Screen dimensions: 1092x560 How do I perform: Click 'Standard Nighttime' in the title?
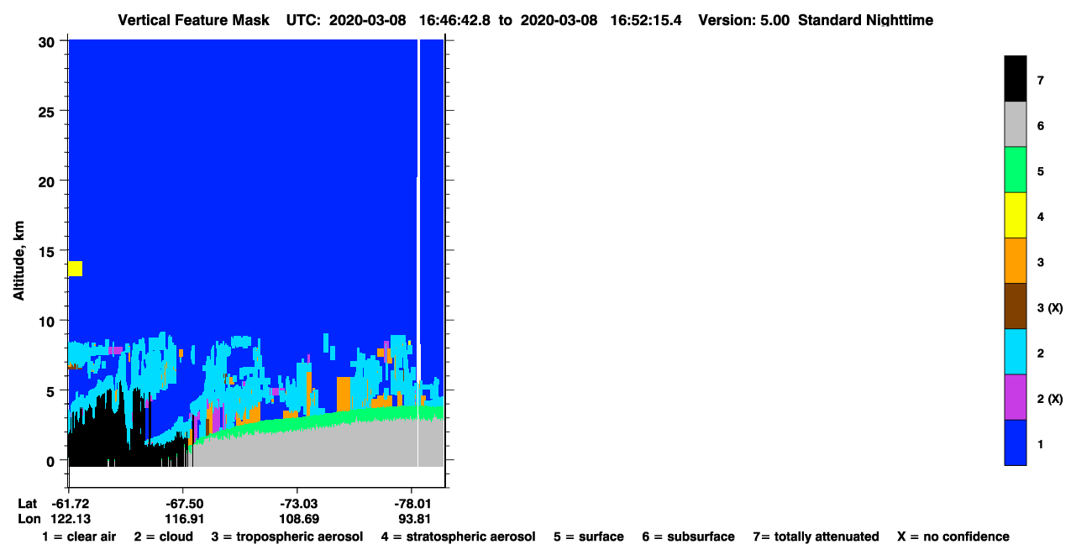pos(865,20)
